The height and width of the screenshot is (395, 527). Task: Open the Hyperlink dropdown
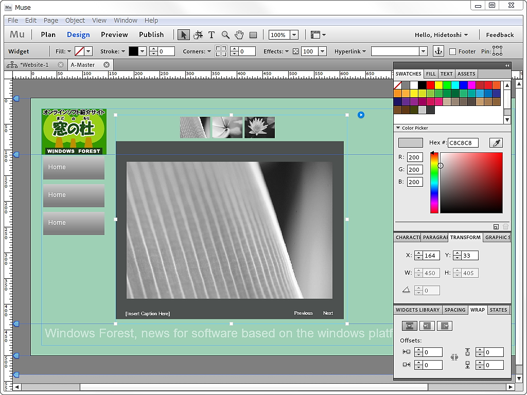click(x=423, y=51)
